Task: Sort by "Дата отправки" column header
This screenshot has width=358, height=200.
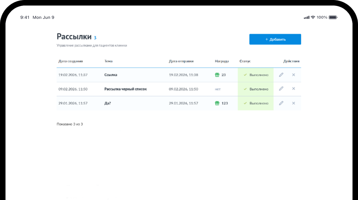Action: coord(181,61)
